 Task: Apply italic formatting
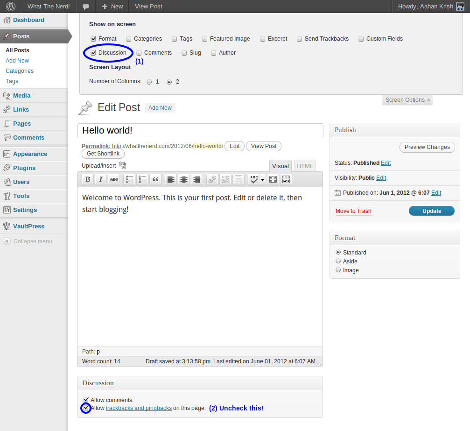(100, 179)
